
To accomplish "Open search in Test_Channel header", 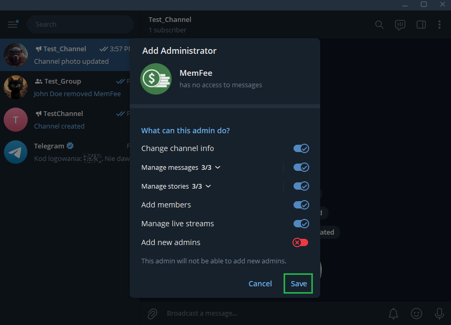I will click(x=379, y=25).
